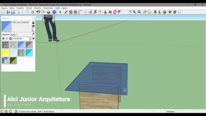Undo the last action
Image resolution: width=206 pixels, height=116 pixels.
(x=38, y=12)
